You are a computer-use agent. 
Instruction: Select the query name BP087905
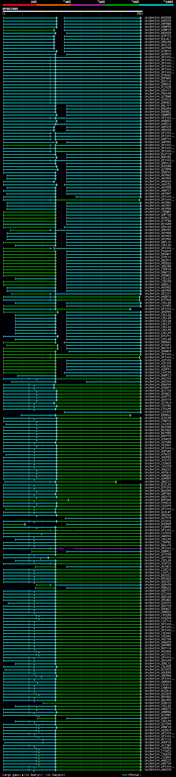click(x=10, y=9)
